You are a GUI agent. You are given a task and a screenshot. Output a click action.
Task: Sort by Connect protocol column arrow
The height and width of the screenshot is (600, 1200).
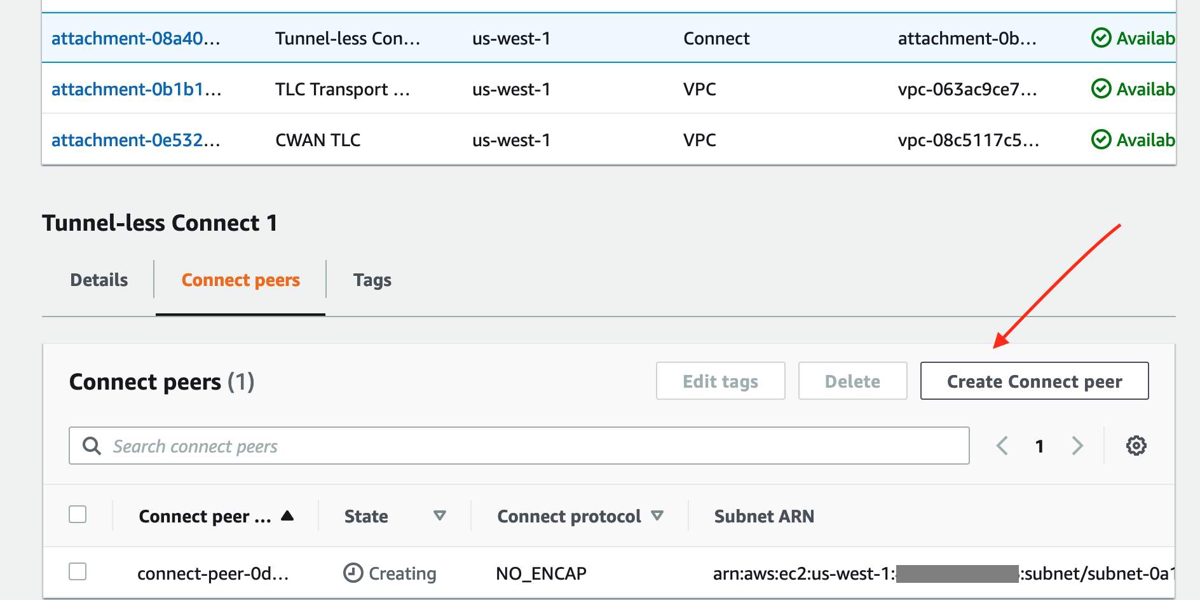pyautogui.click(x=657, y=515)
